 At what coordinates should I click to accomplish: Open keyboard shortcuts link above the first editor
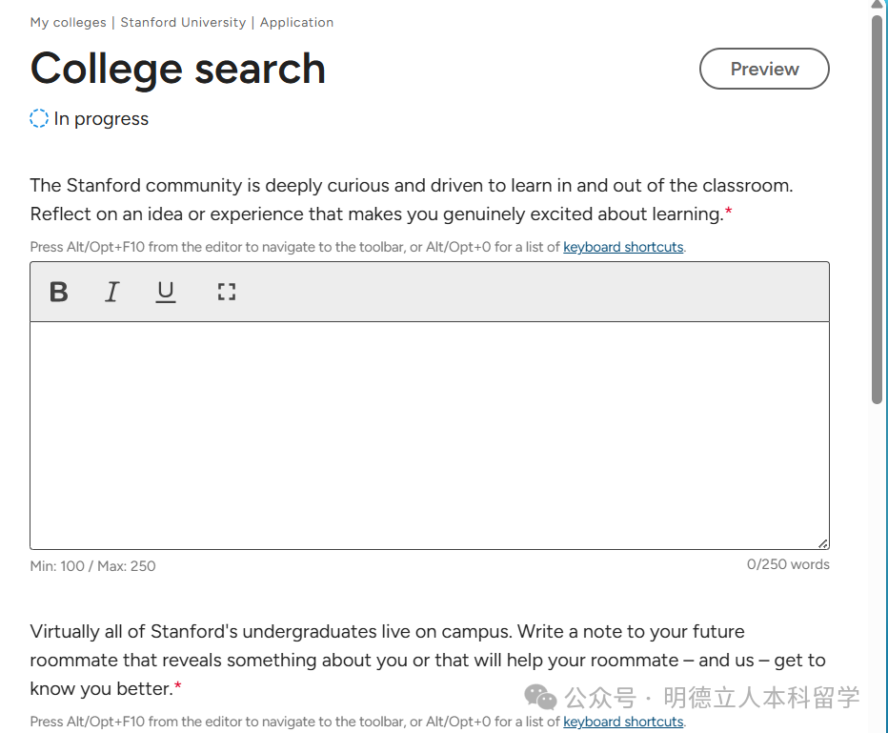coord(623,247)
